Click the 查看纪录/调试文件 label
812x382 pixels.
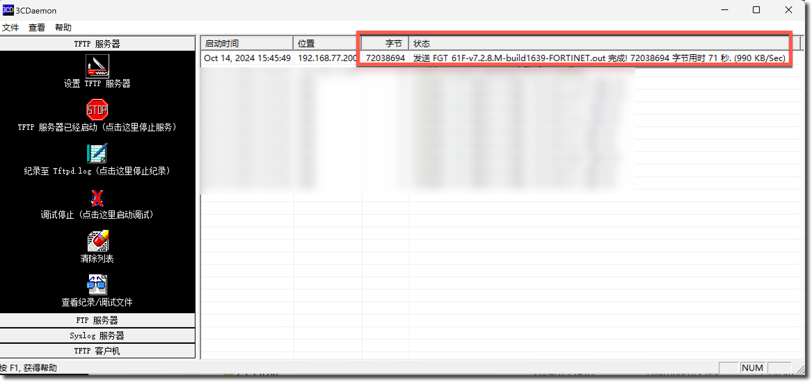click(x=97, y=302)
